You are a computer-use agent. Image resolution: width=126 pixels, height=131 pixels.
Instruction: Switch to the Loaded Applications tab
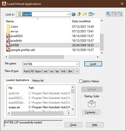(x=17, y=80)
